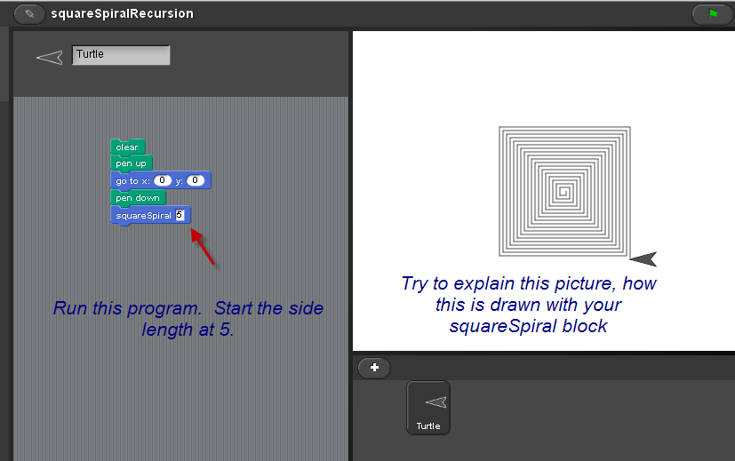Viewport: 735px width, 461px height.
Task: Click the go to x: y: block
Action: (x=161, y=181)
